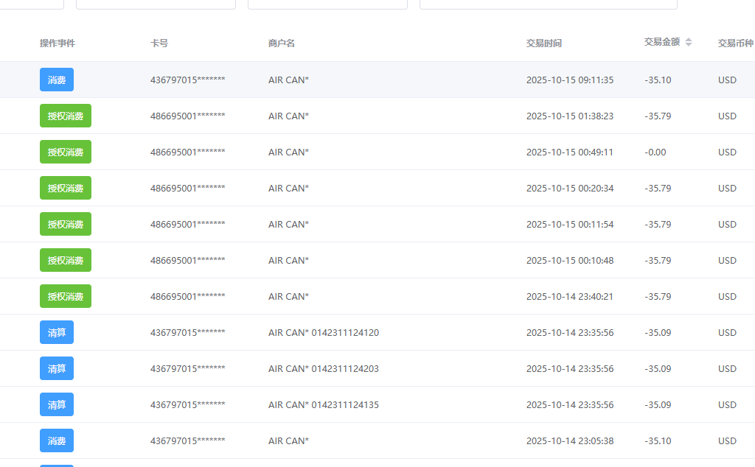The height and width of the screenshot is (467, 755).
Task: Click the 授权消费 tag in the 00:49:11 row
Action: click(x=66, y=152)
